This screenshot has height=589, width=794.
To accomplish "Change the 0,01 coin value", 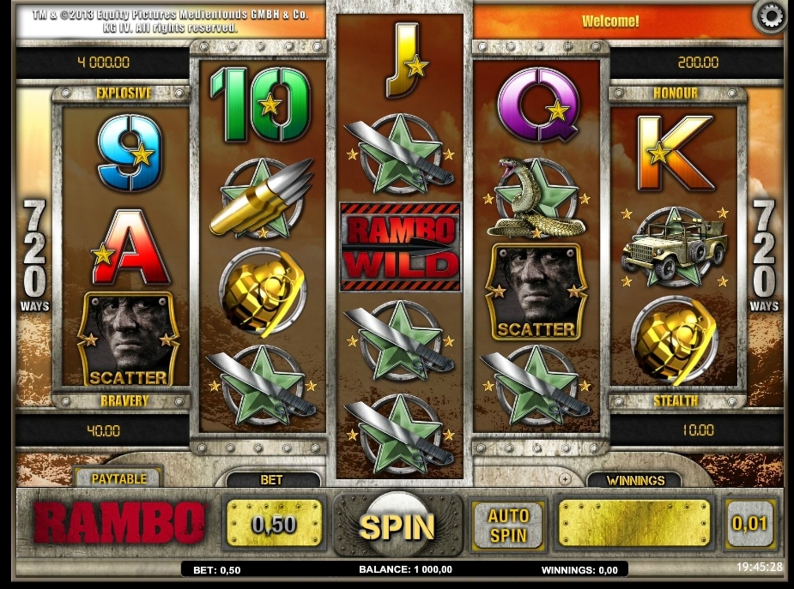I will coord(749,524).
